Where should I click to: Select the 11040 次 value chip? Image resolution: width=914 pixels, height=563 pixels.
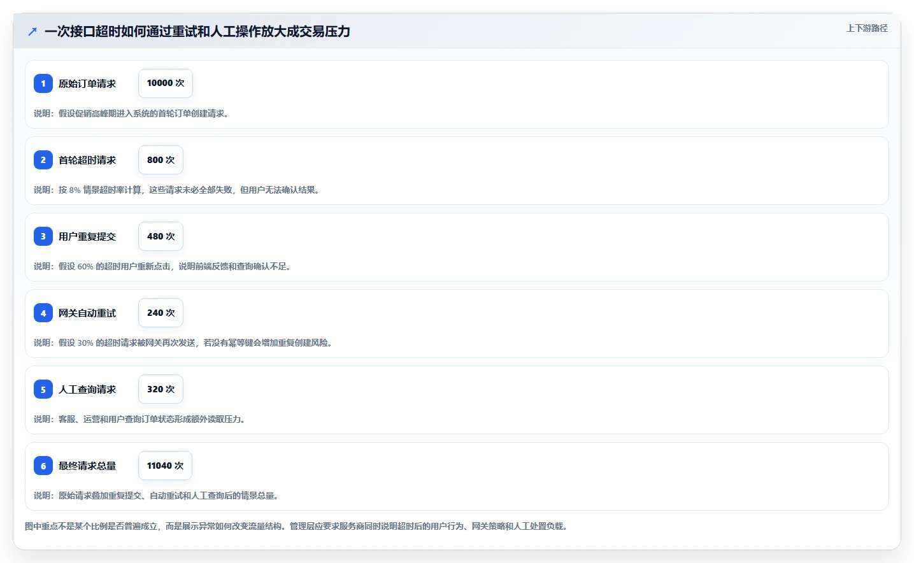(165, 466)
